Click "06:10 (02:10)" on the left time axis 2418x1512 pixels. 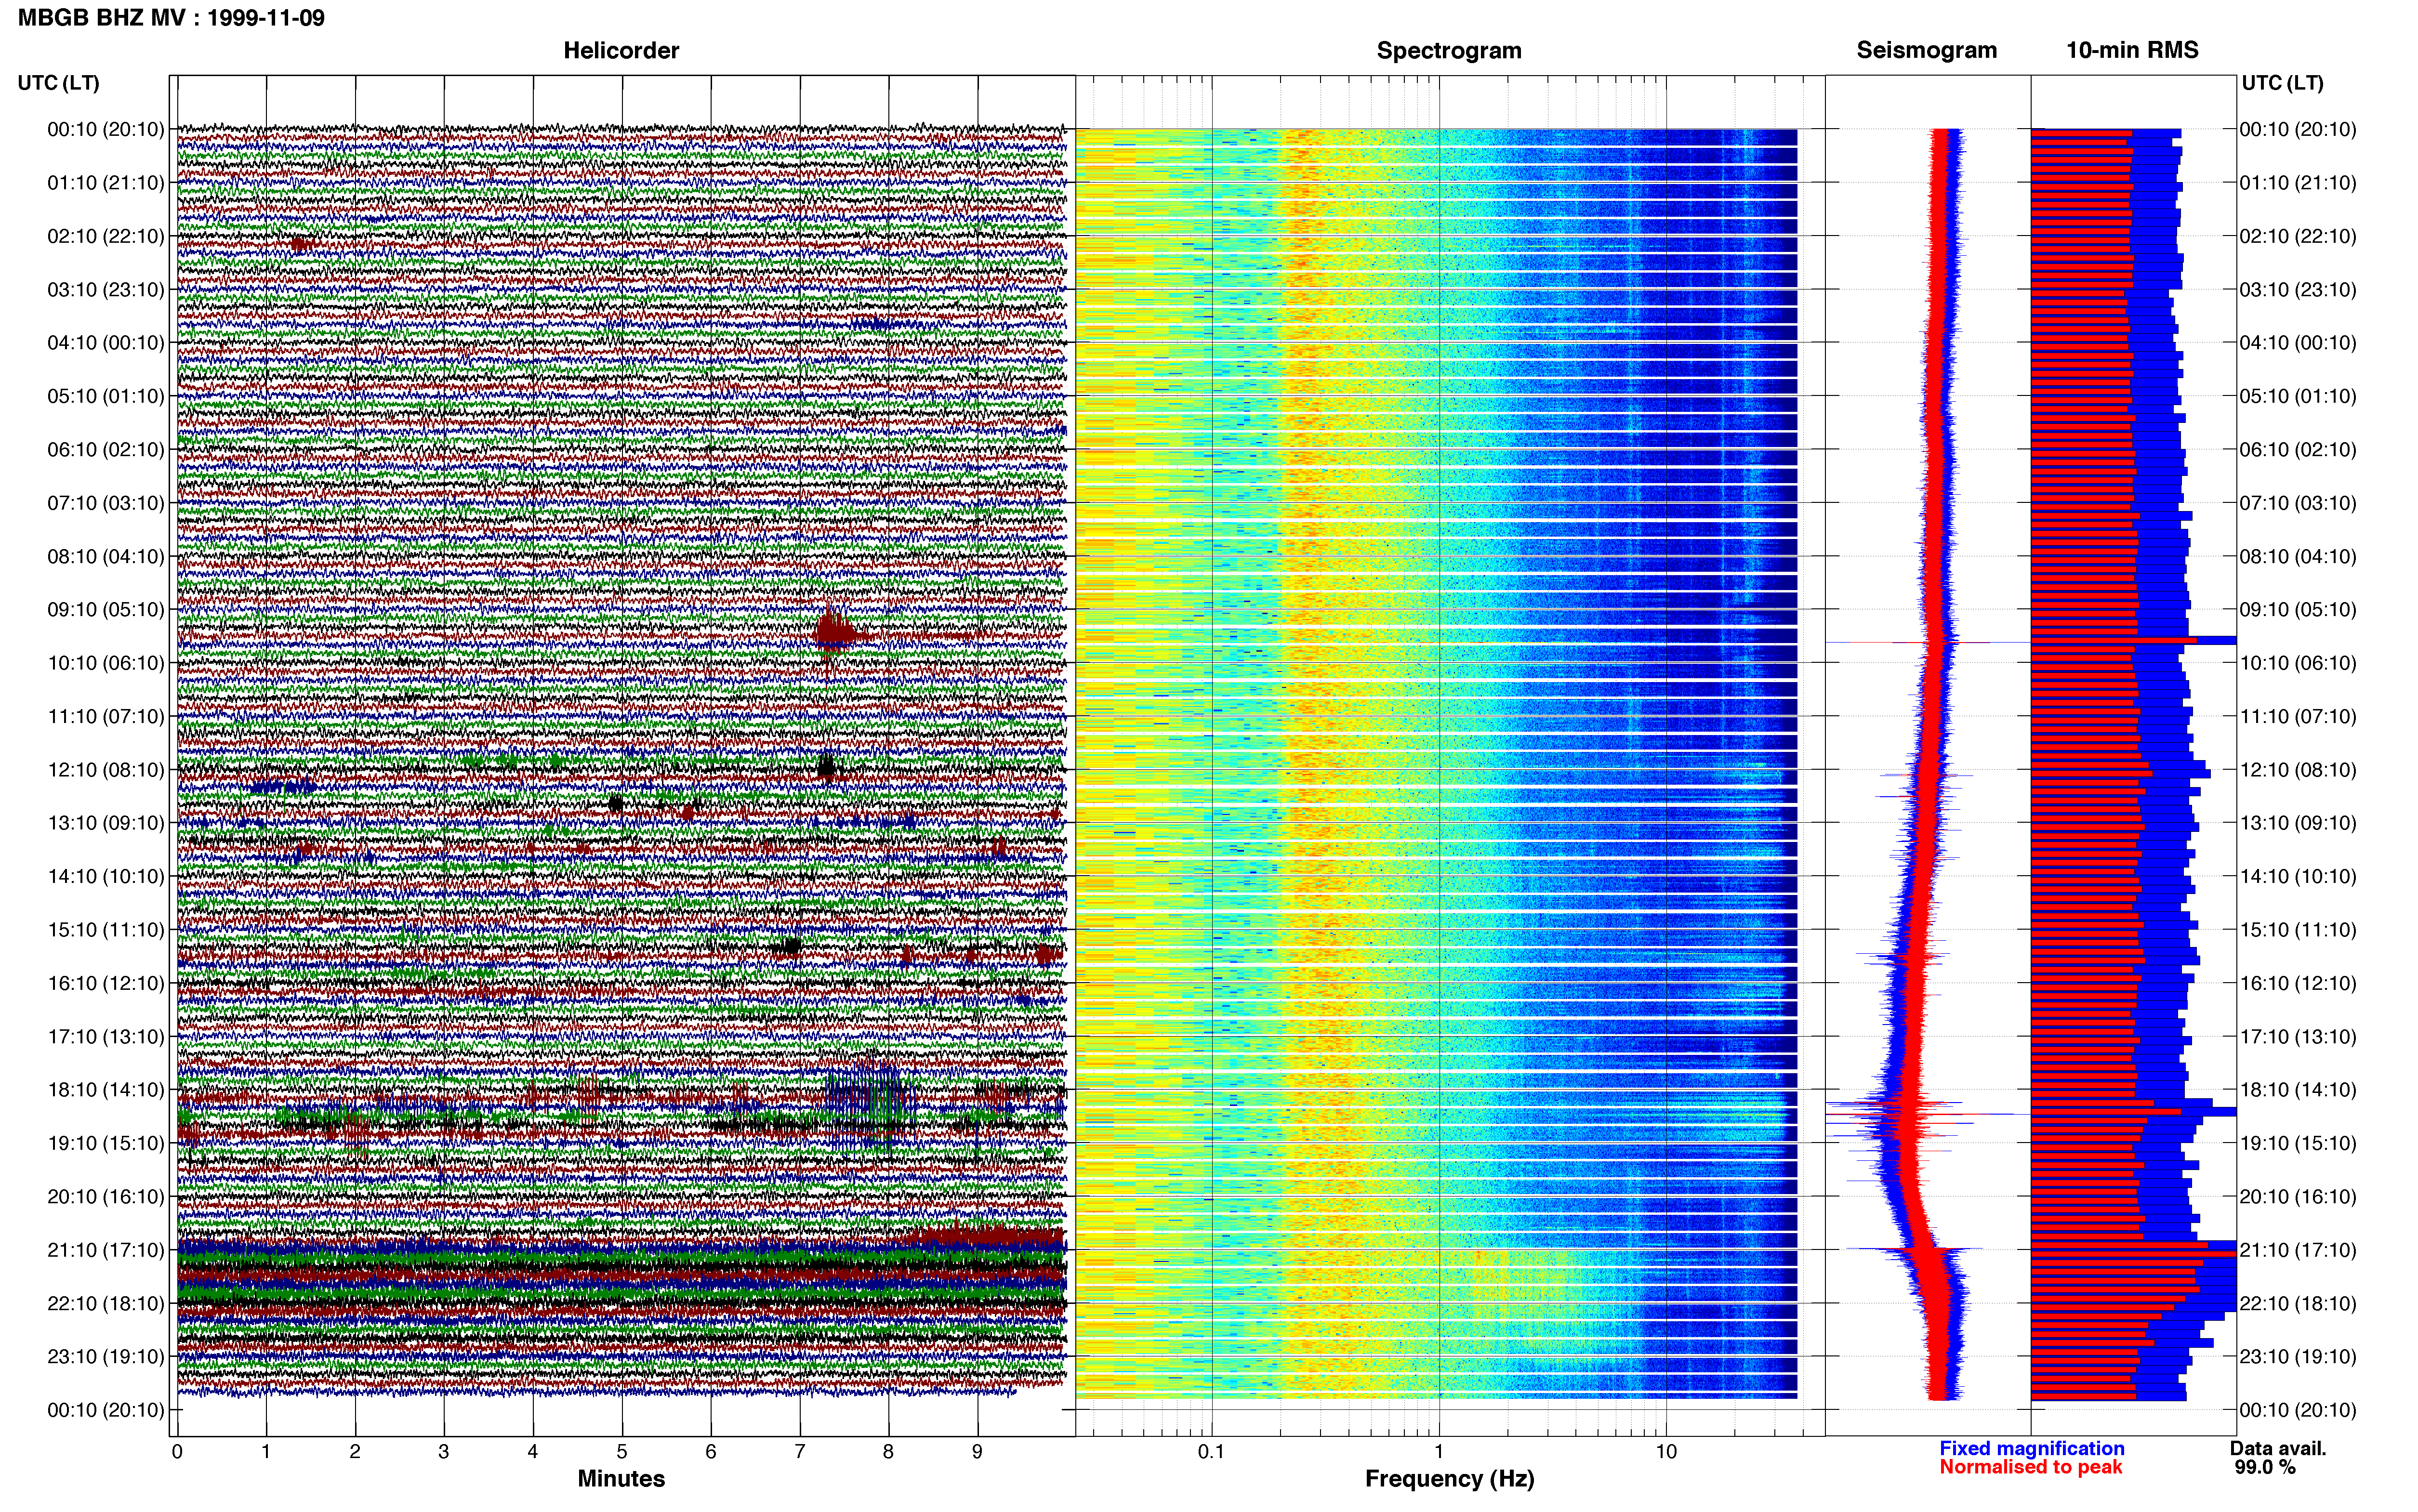(106, 450)
